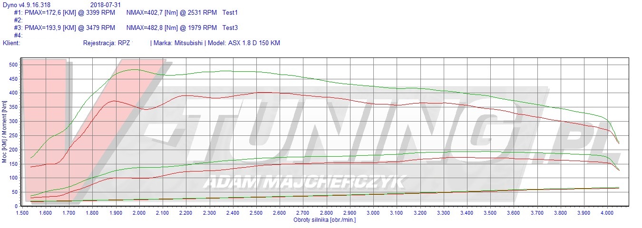Click the 500 tick label on the vertical axis
The width and height of the screenshot is (642, 228).
[13, 65]
